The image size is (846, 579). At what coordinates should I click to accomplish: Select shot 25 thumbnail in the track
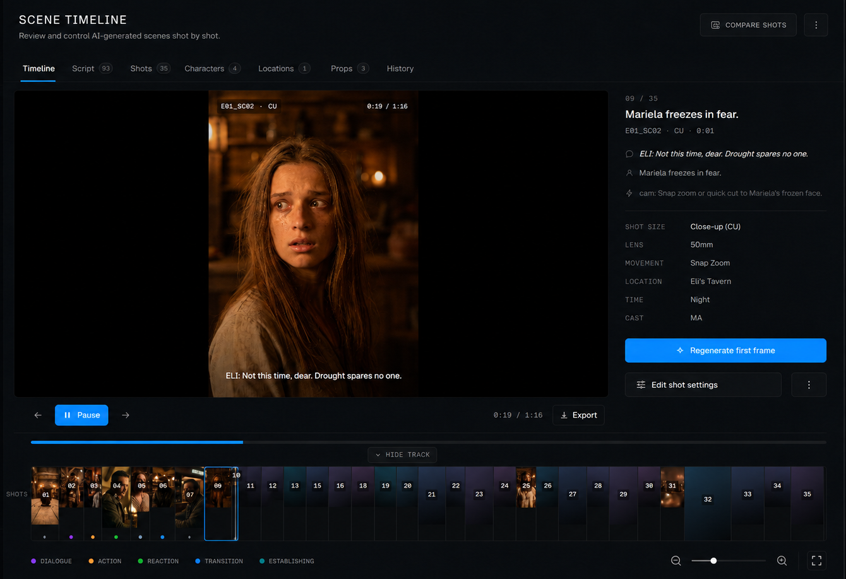click(x=526, y=487)
